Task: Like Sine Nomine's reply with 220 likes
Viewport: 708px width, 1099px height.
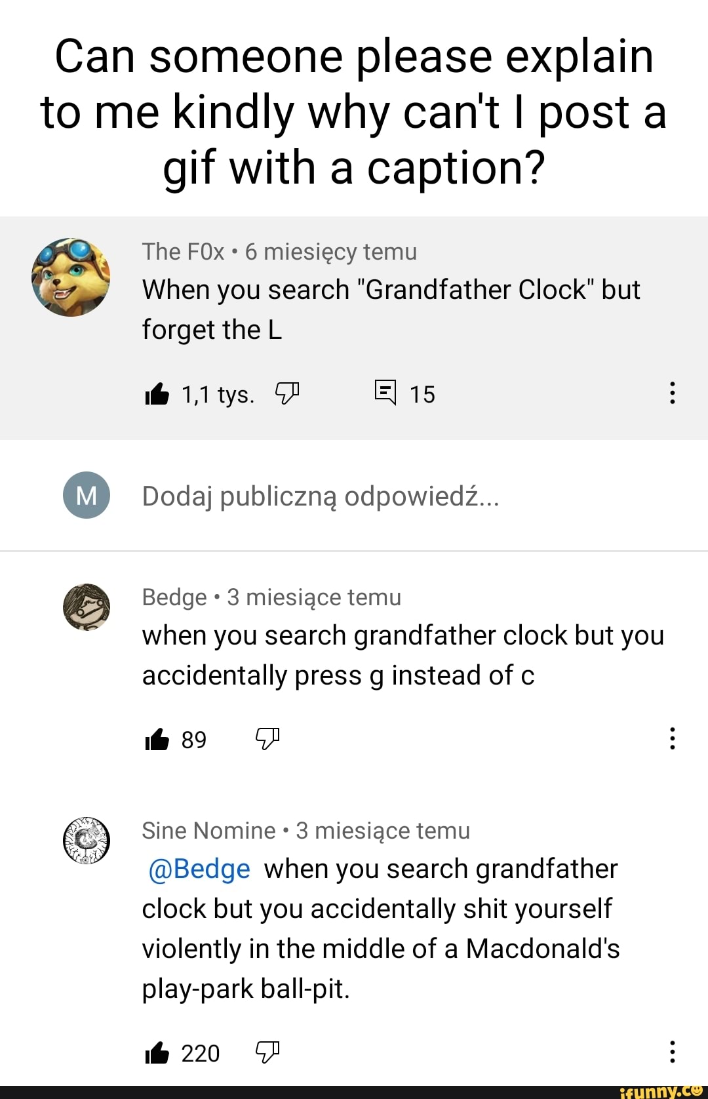Action: click(x=157, y=1053)
